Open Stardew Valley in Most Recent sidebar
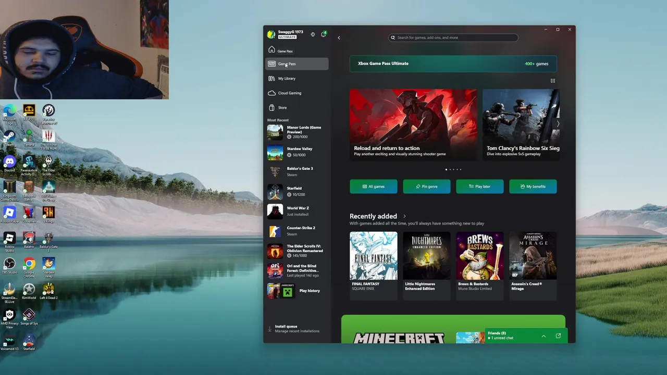This screenshot has height=375, width=667. [297, 152]
